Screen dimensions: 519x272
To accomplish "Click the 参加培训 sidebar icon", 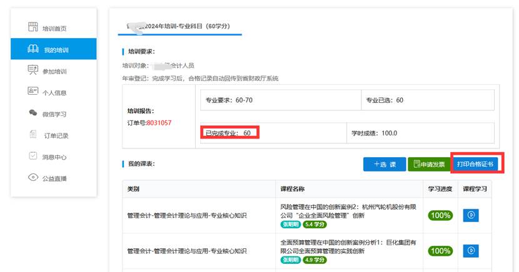I will coord(33,70).
